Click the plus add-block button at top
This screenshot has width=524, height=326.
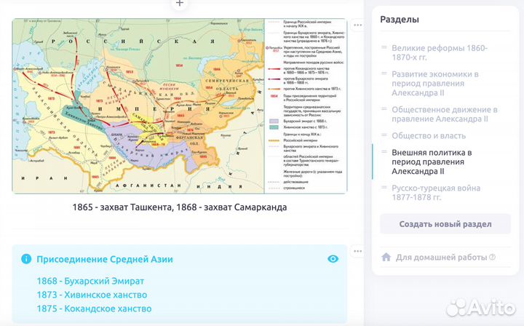point(180,4)
